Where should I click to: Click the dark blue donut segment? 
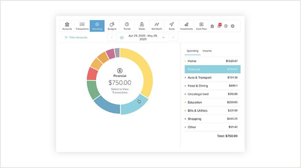(x=107, y=106)
